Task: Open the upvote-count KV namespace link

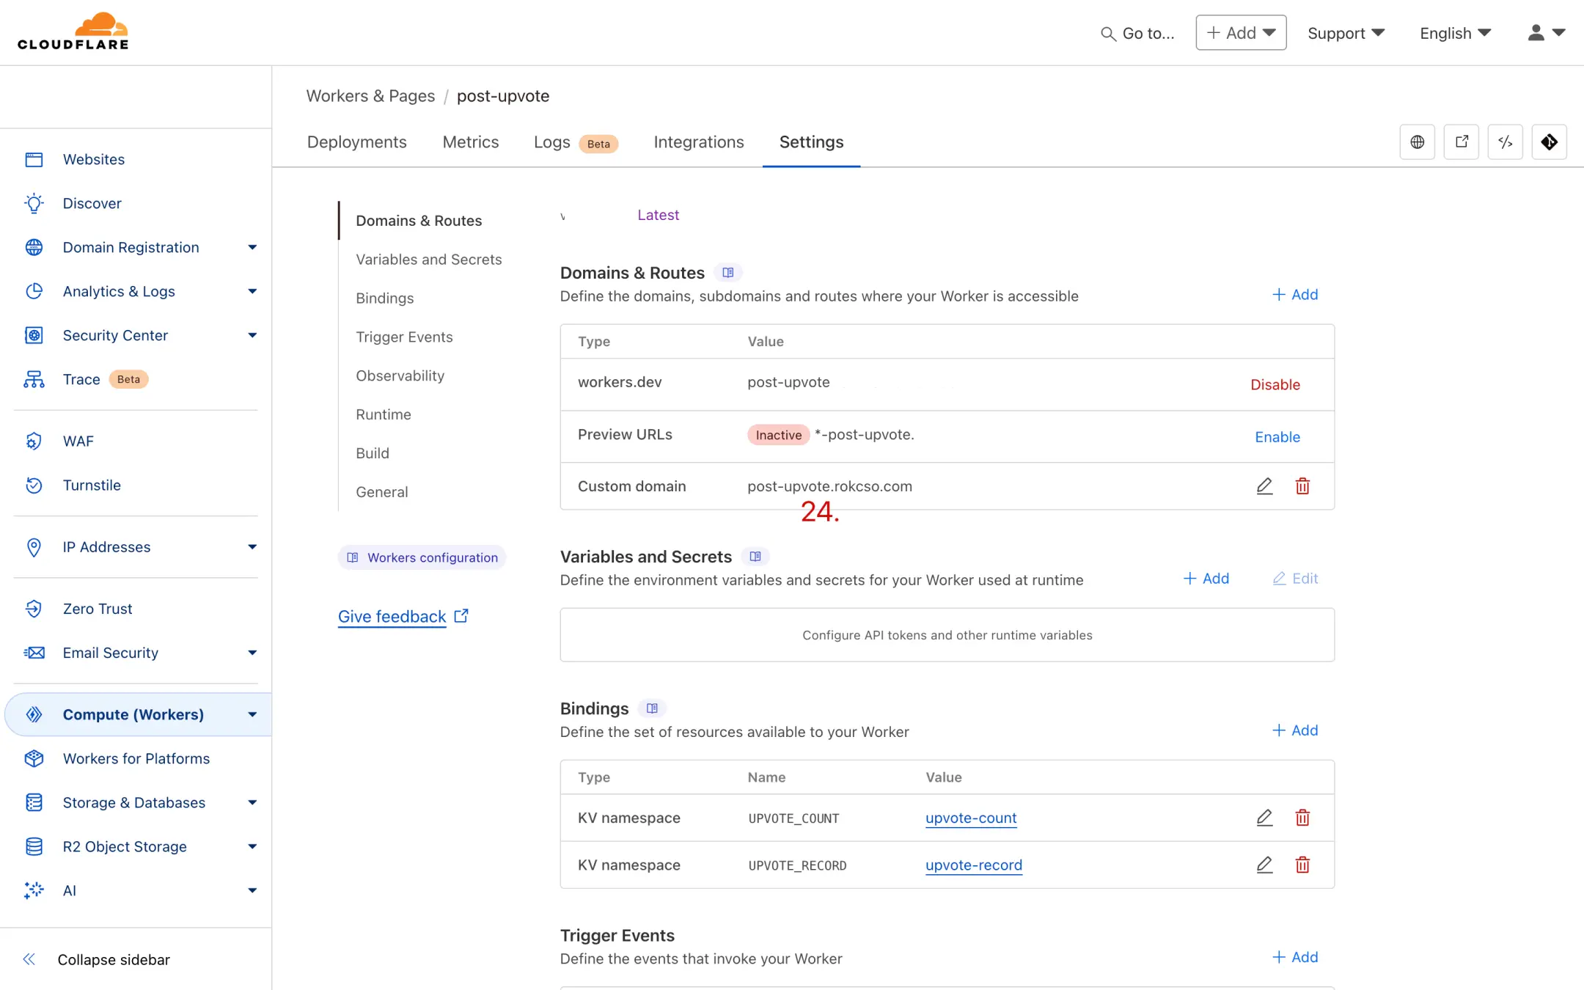Action: point(971,818)
